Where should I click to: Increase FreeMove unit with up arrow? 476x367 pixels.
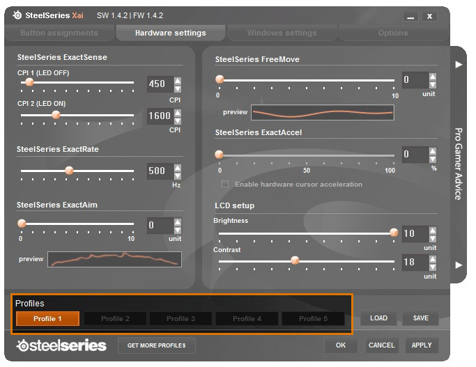pos(433,77)
